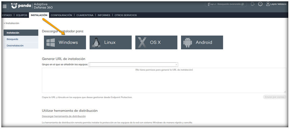Open the INFORMES tab
This screenshot has height=129, width=290.
104,15
